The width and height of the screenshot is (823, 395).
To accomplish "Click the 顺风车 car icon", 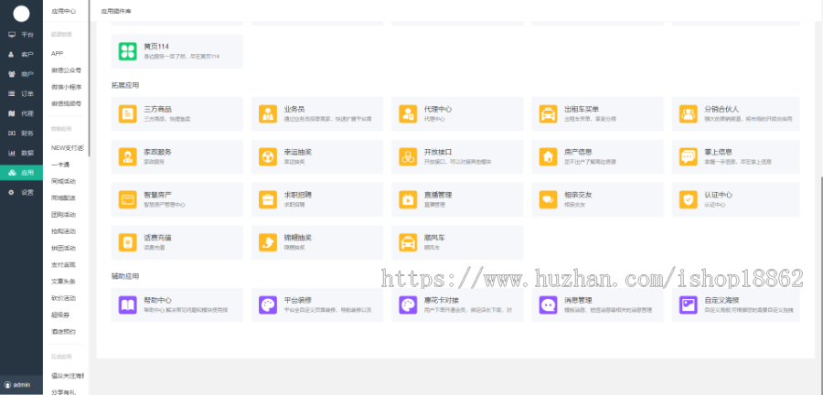I will [408, 242].
